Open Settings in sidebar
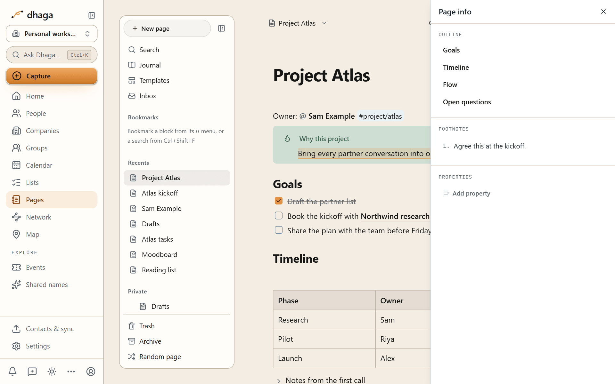615x384 pixels. coord(52,346)
